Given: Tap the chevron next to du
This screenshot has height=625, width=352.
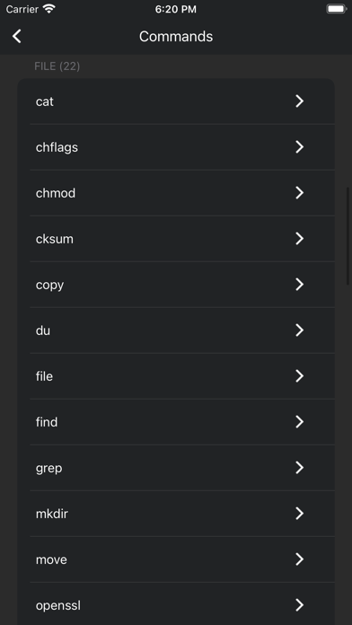Looking at the screenshot, I should pos(299,330).
